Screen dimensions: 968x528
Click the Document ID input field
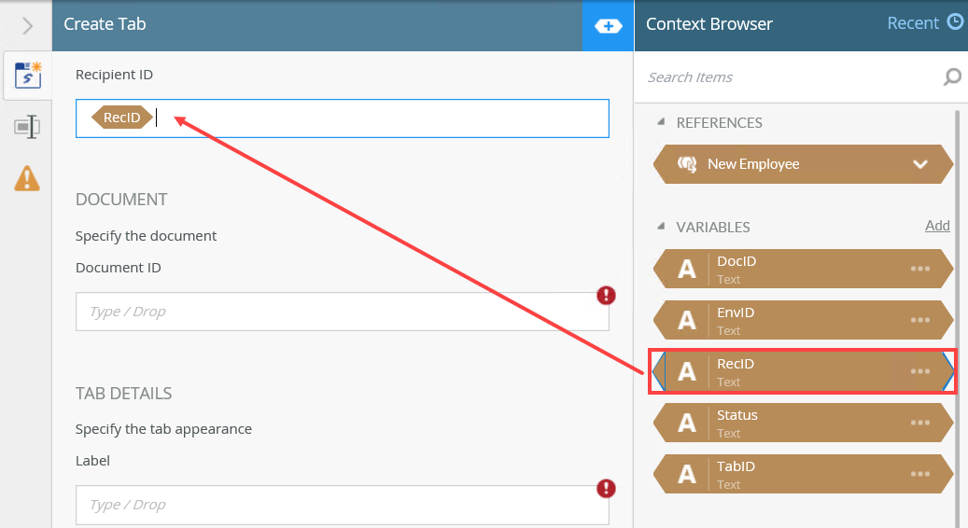click(342, 312)
